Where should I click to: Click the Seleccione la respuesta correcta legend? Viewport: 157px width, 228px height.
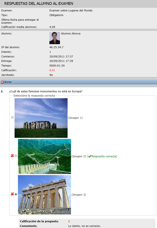[34, 96]
